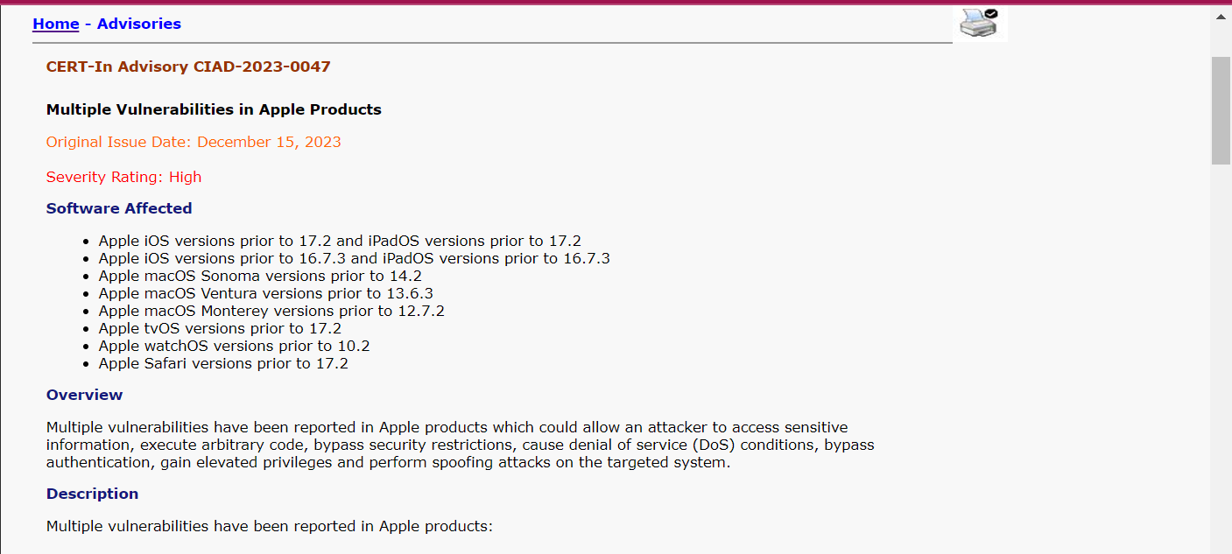The image size is (1232, 554).
Task: Click the Multiple Vulnerabilities in Apple Products title
Action: (x=214, y=109)
